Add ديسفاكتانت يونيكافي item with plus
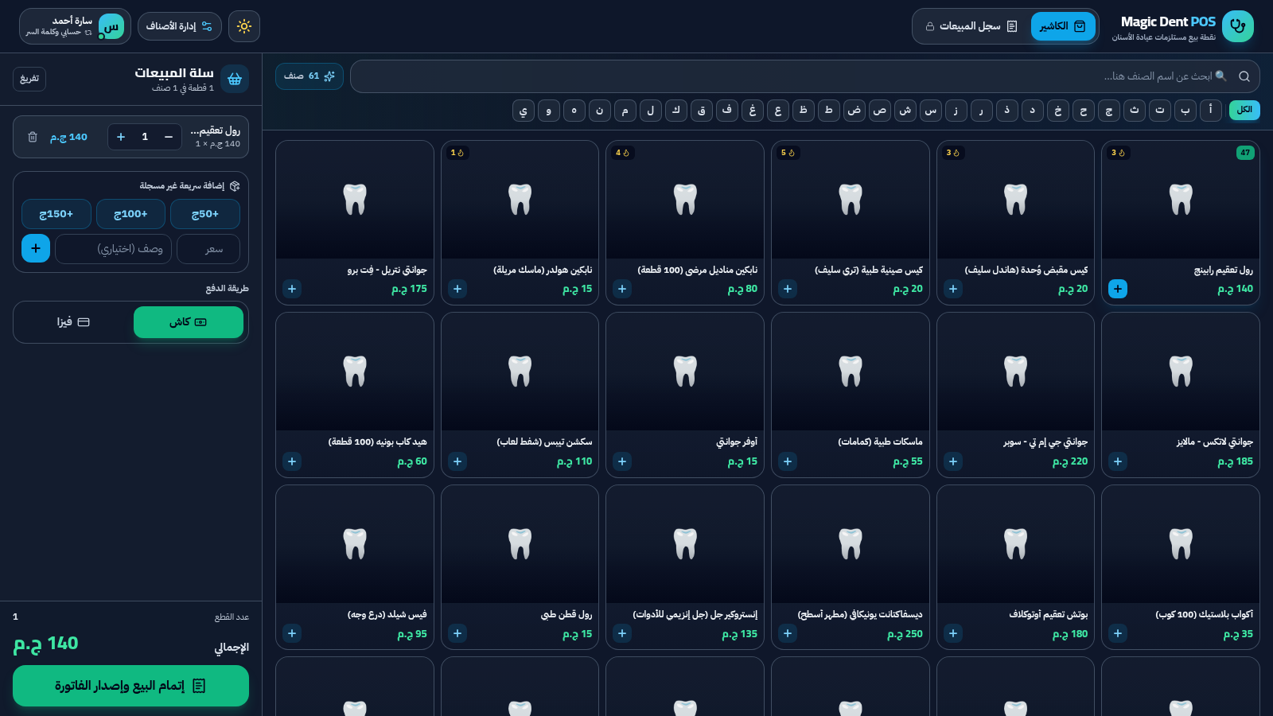 [788, 633]
